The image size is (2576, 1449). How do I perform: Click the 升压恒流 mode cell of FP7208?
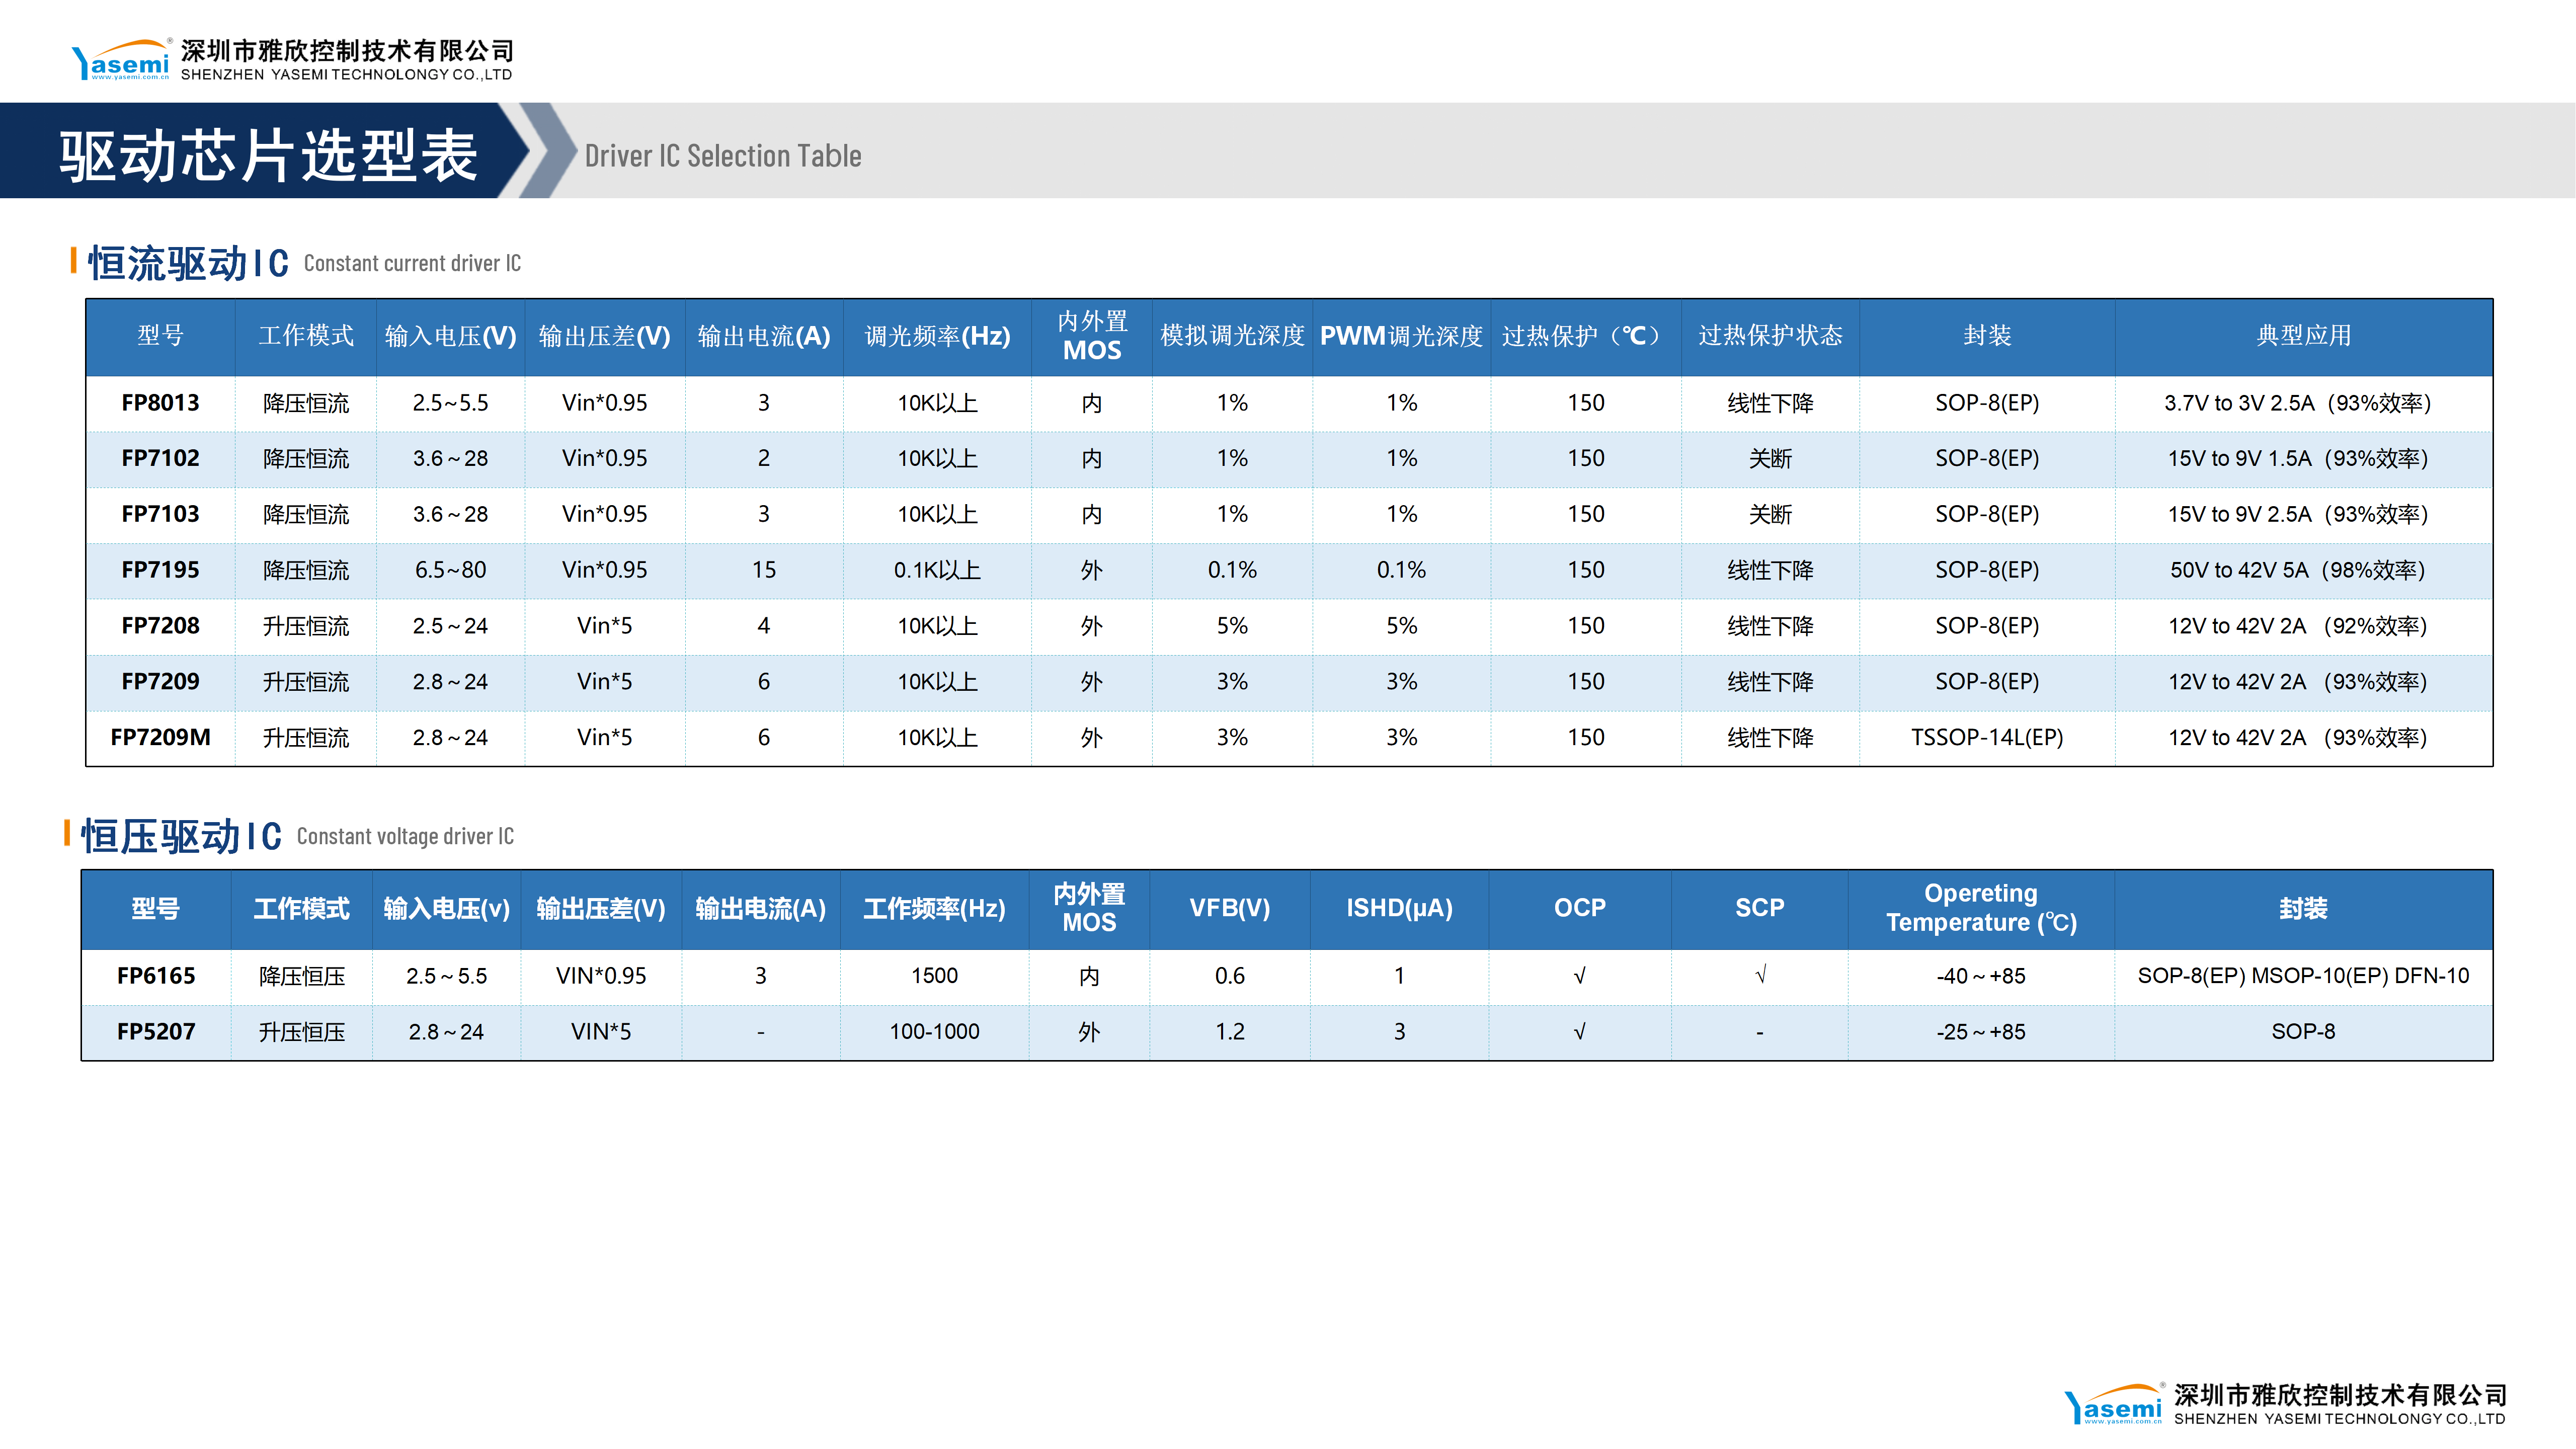[306, 626]
